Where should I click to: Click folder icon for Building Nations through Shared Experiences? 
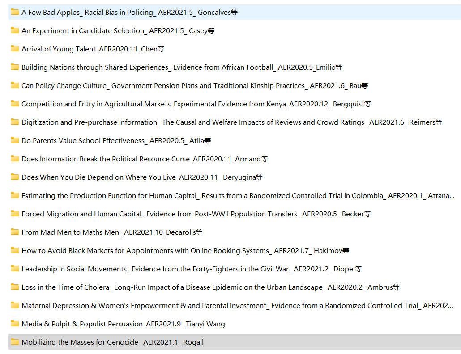pos(15,67)
